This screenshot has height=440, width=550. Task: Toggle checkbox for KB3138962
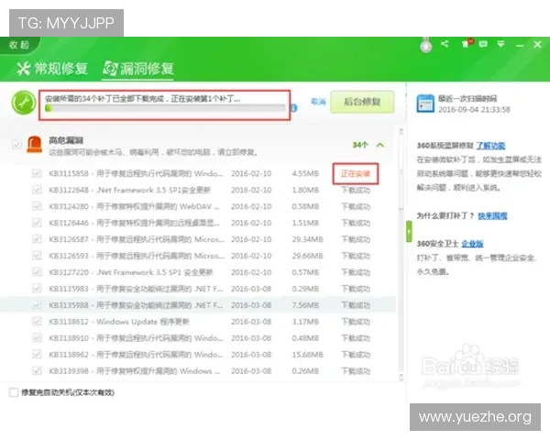(37, 355)
